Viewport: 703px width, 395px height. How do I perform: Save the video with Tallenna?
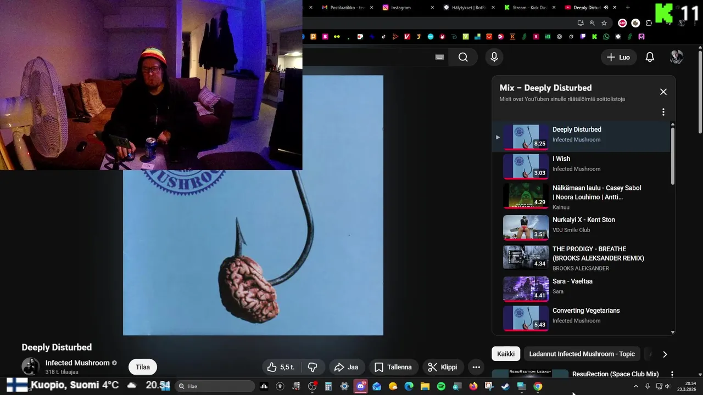tap(393, 367)
